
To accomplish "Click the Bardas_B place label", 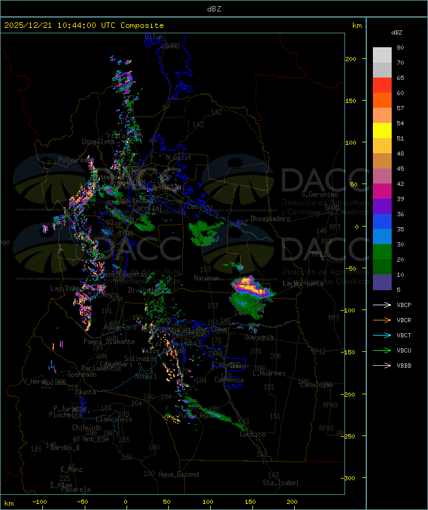I will [x=65, y=448].
